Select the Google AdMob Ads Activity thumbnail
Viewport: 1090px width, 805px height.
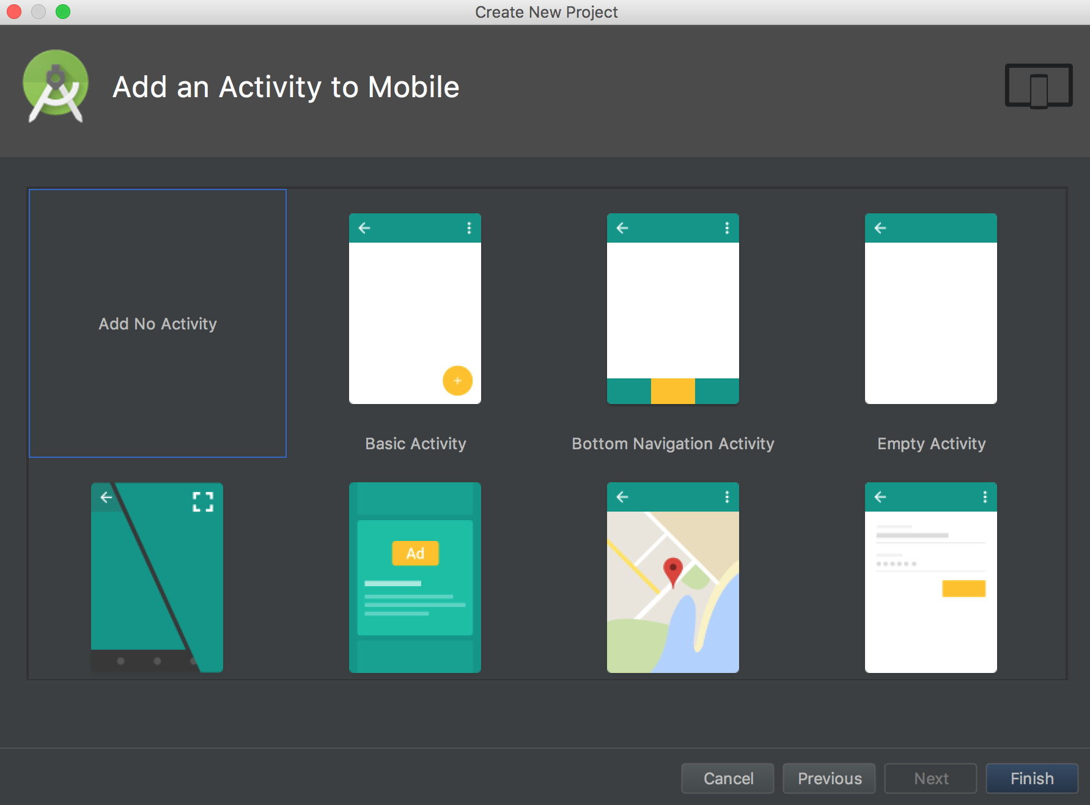pos(415,578)
